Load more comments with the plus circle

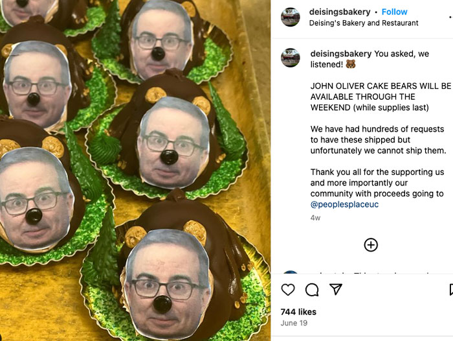pos(371,245)
